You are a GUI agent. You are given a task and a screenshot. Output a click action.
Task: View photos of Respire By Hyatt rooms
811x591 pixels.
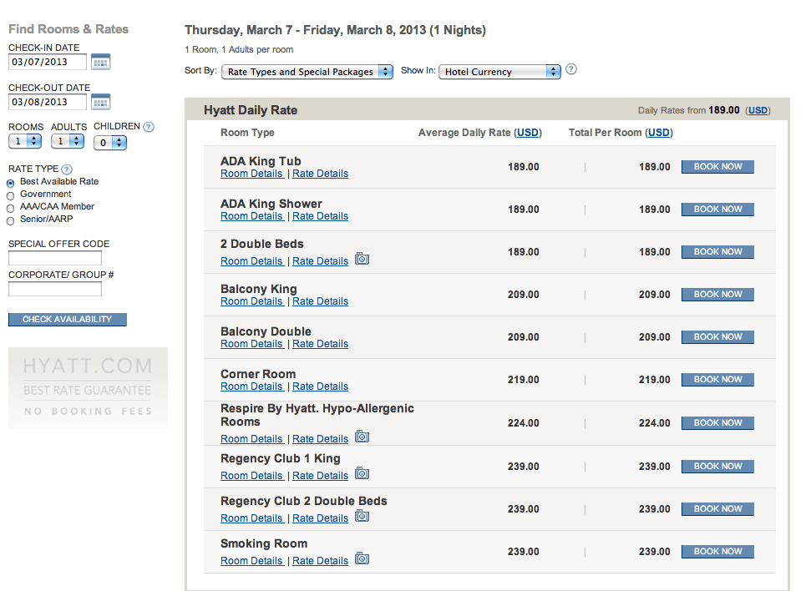(362, 437)
